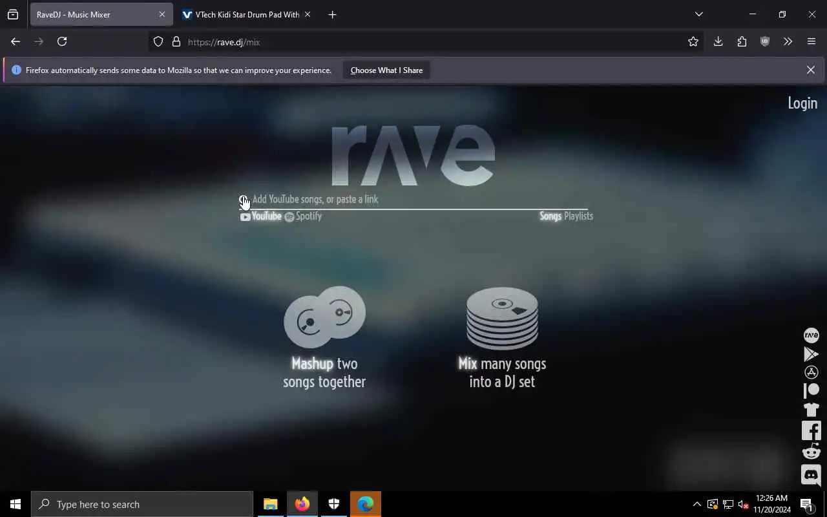Viewport: 827px width, 517px height.
Task: Go back to previous page
Action: click(x=16, y=41)
